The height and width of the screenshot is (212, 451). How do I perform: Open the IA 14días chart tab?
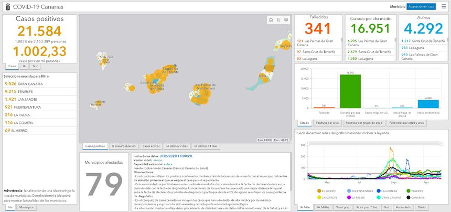click(x=323, y=208)
